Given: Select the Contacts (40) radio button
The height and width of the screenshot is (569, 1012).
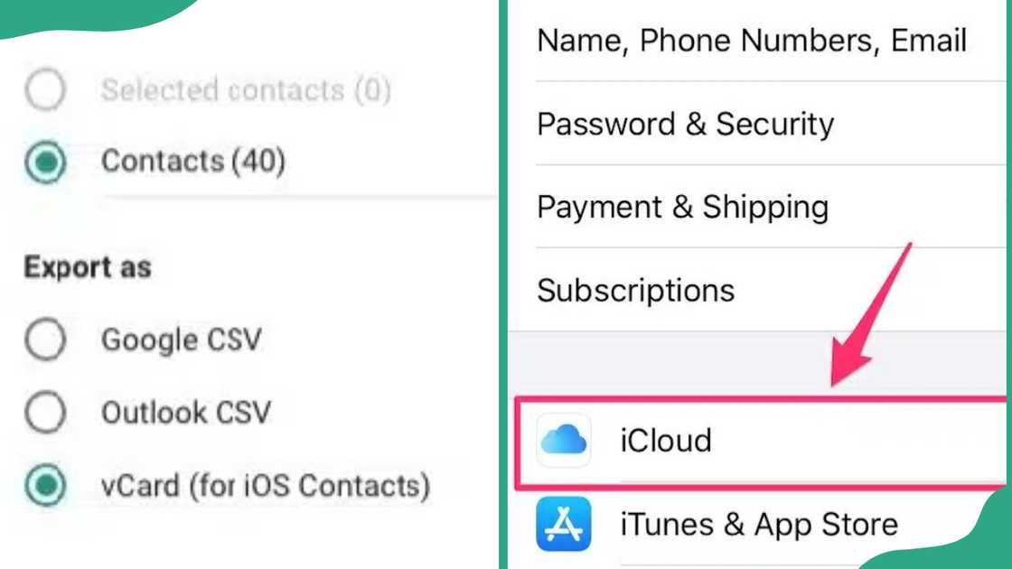Looking at the screenshot, I should [45, 161].
